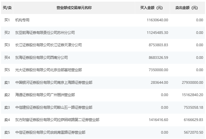Open 海通证券股份有限公司广州琶洲营业部 entry

[45, 95]
